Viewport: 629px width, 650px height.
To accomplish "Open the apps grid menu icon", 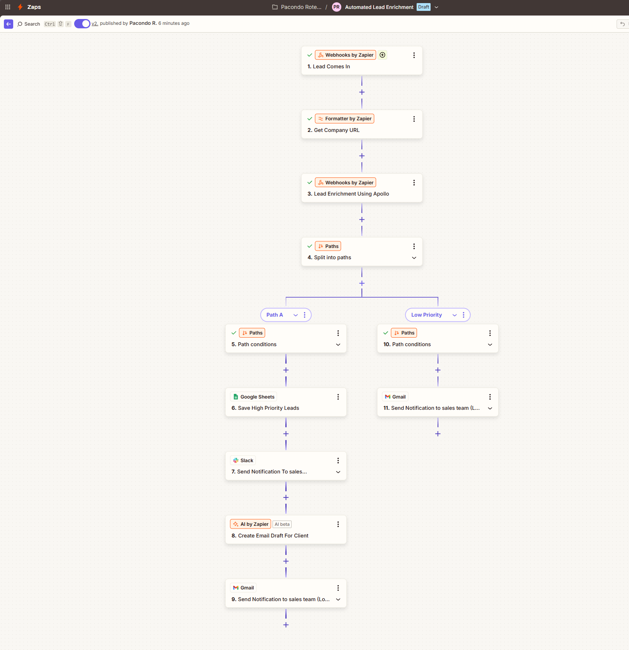I will pos(8,7).
